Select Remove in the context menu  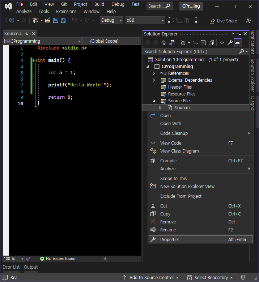point(201,222)
